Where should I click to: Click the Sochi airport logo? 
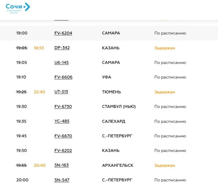click(18, 8)
